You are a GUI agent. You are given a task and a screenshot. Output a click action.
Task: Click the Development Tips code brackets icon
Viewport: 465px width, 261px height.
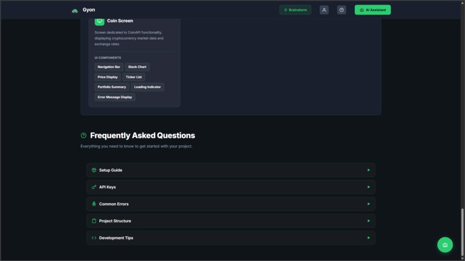[94, 237]
